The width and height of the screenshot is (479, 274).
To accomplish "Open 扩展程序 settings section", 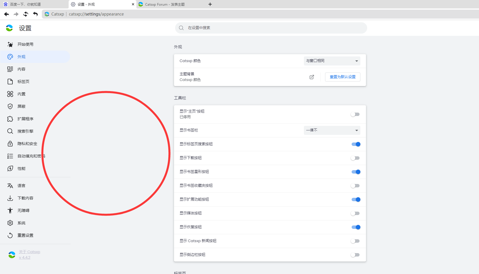I will (x=35, y=119).
